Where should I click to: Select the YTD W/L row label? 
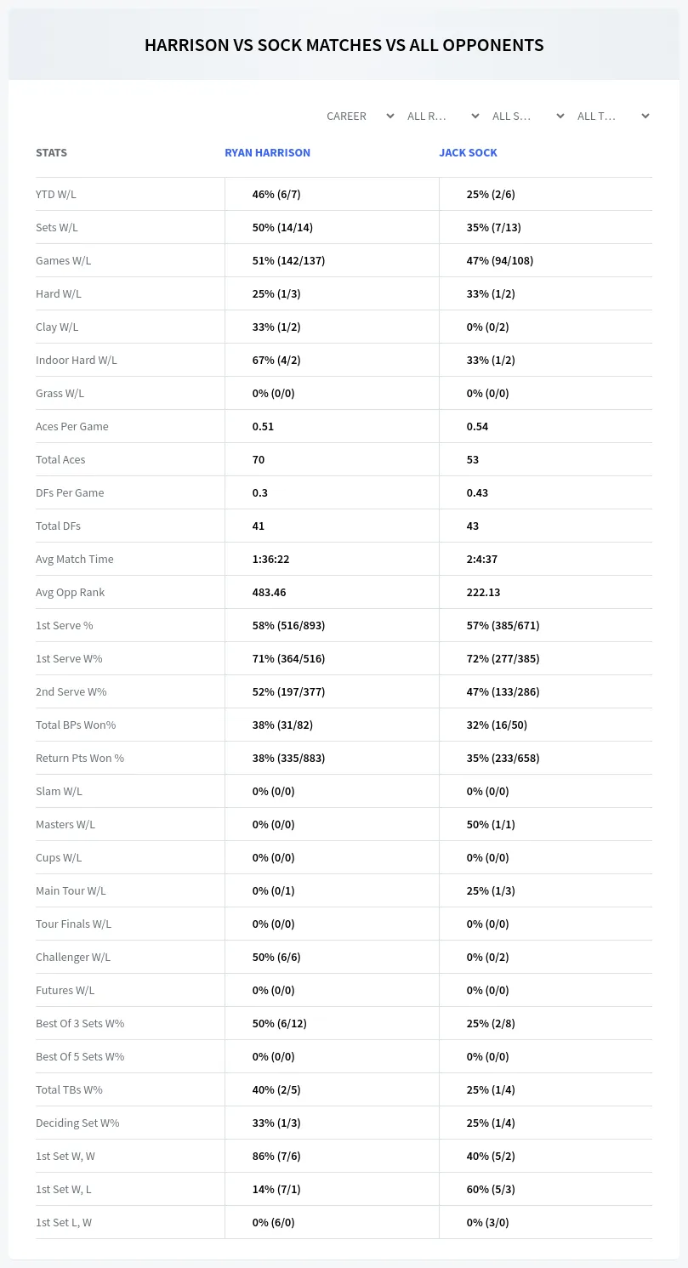(56, 194)
